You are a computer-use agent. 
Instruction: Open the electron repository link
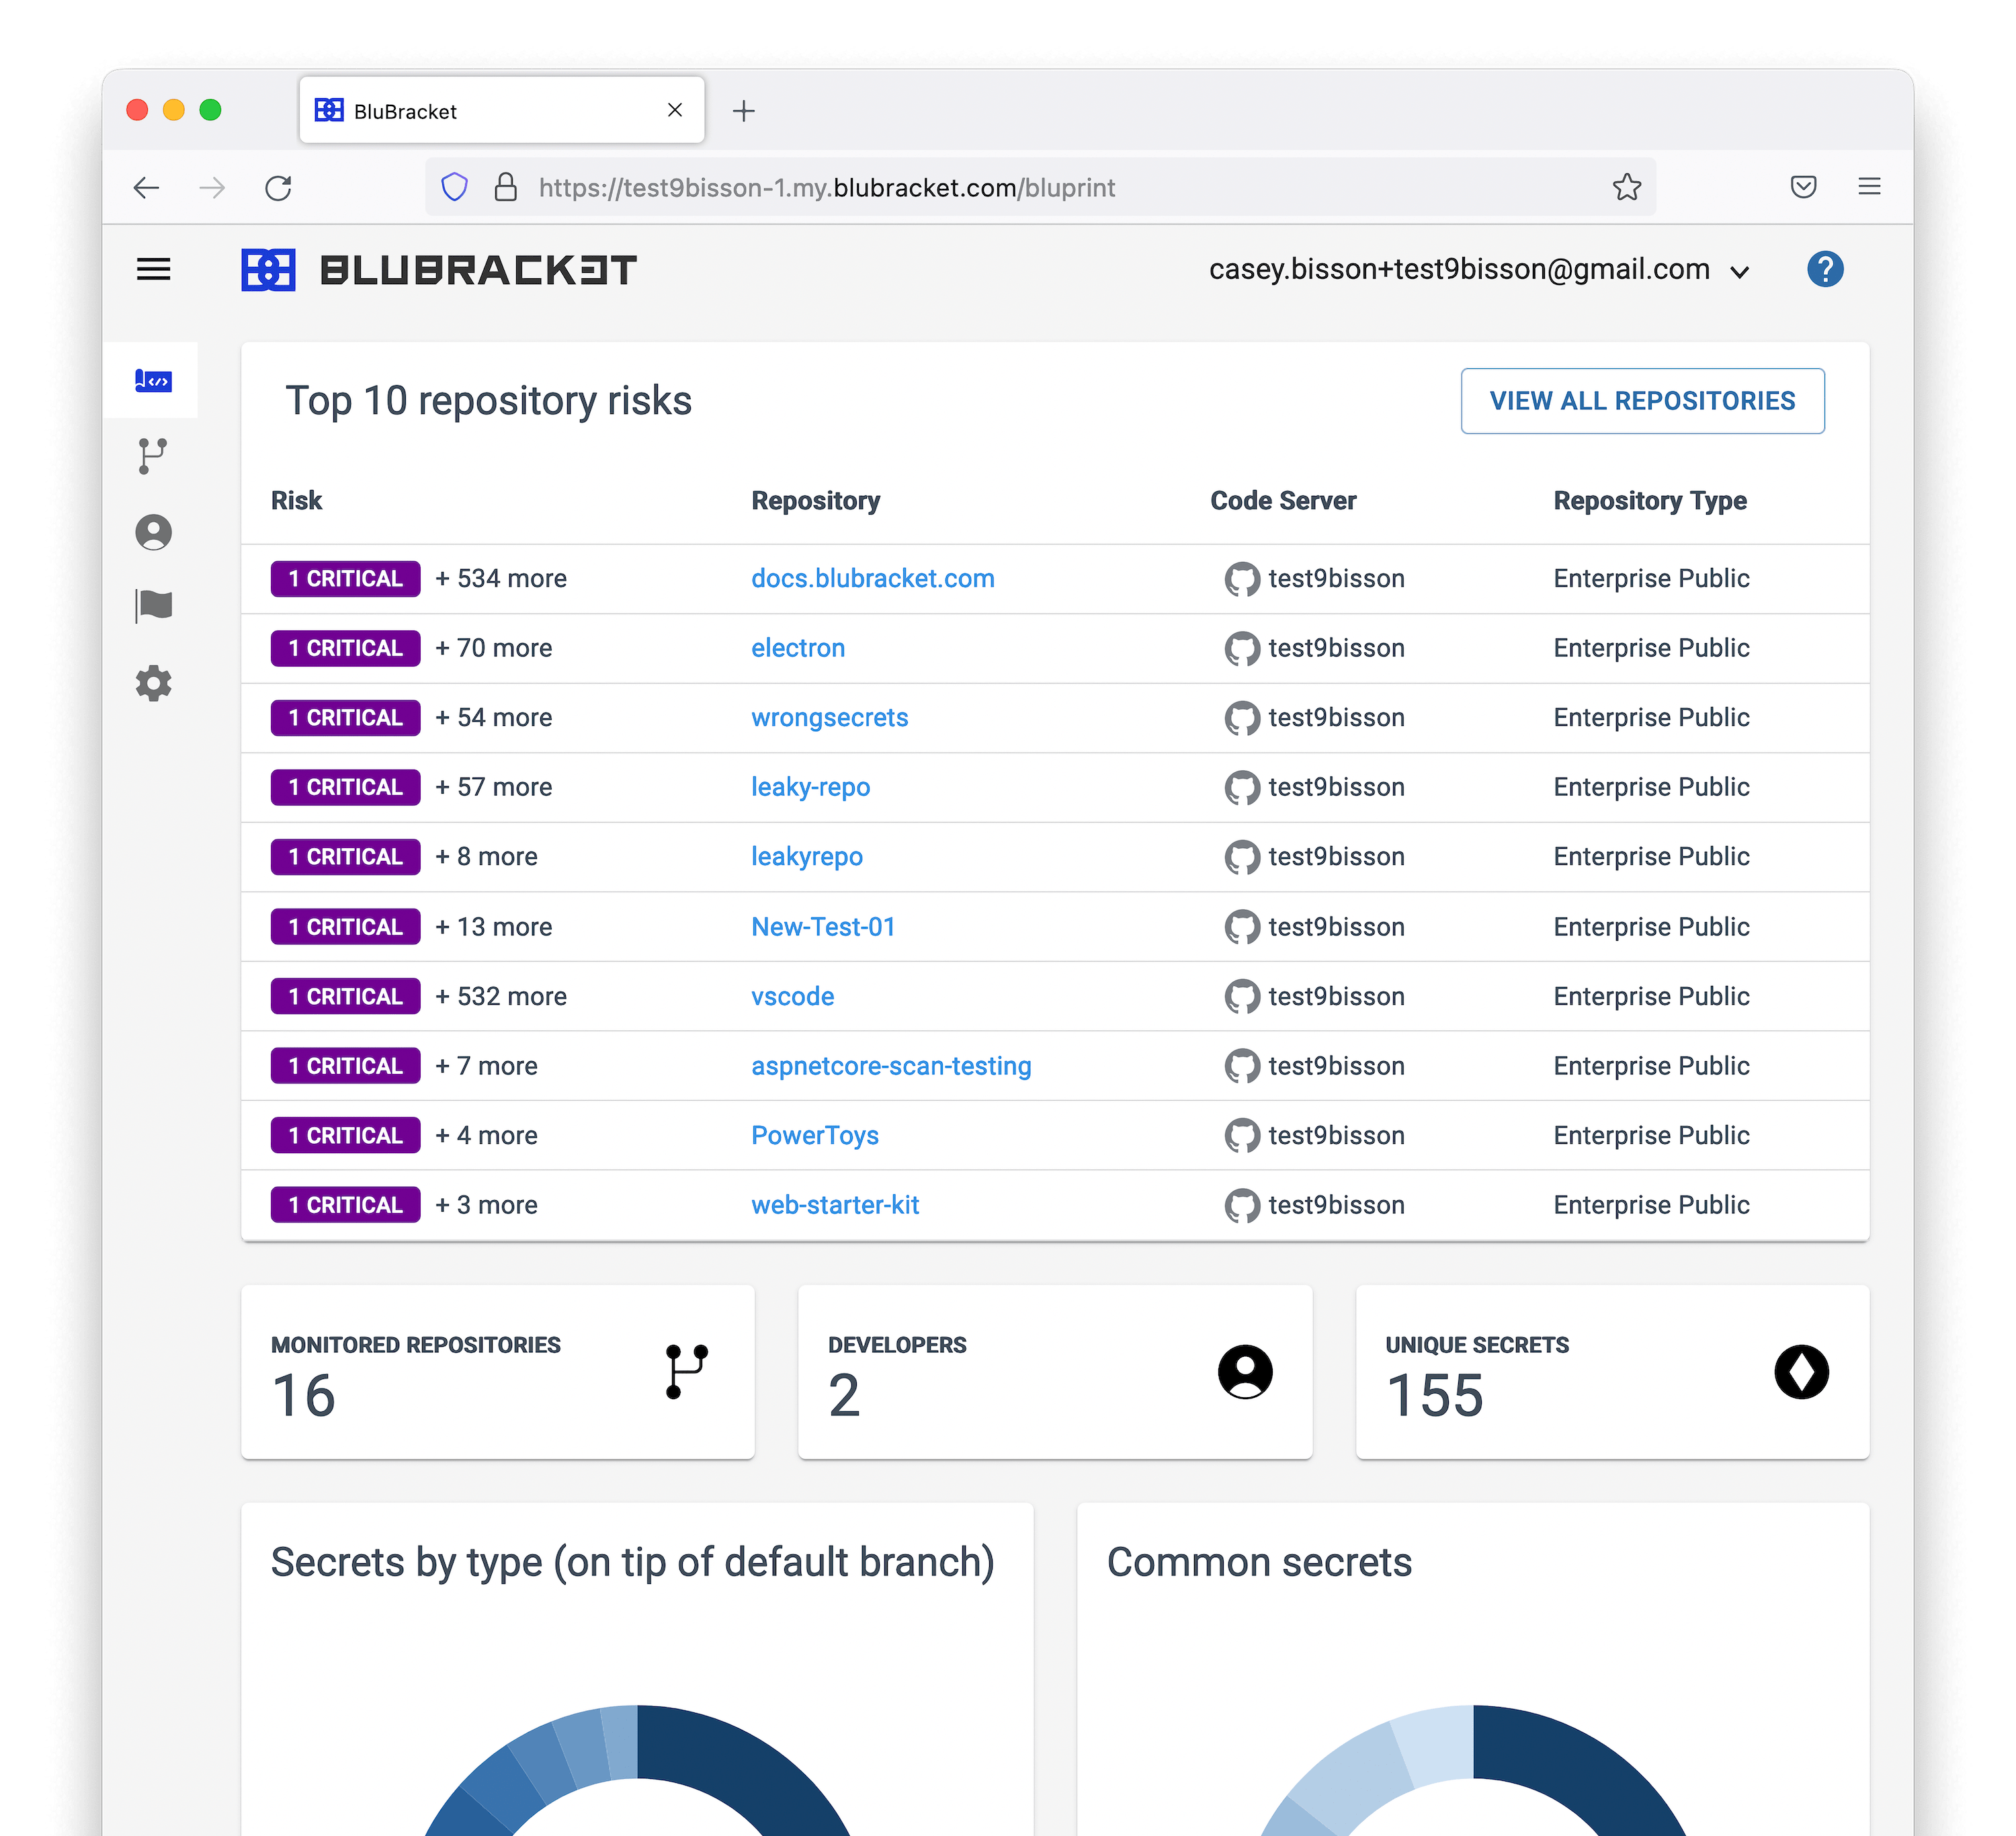click(x=798, y=648)
